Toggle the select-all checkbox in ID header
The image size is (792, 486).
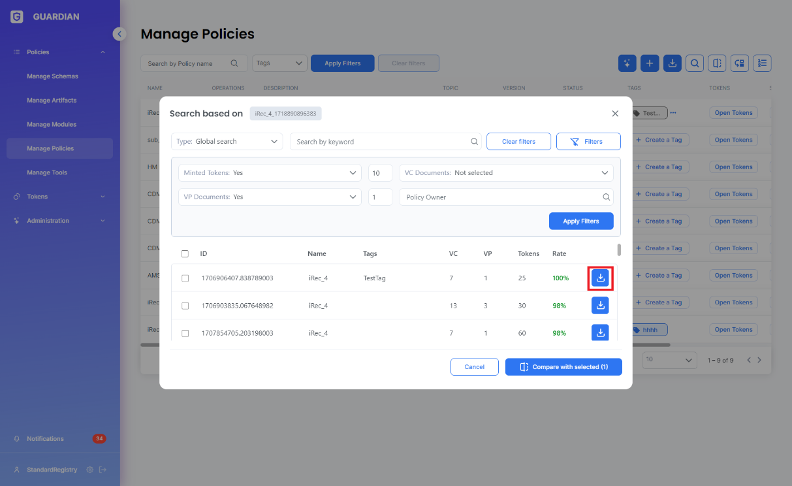tap(185, 253)
